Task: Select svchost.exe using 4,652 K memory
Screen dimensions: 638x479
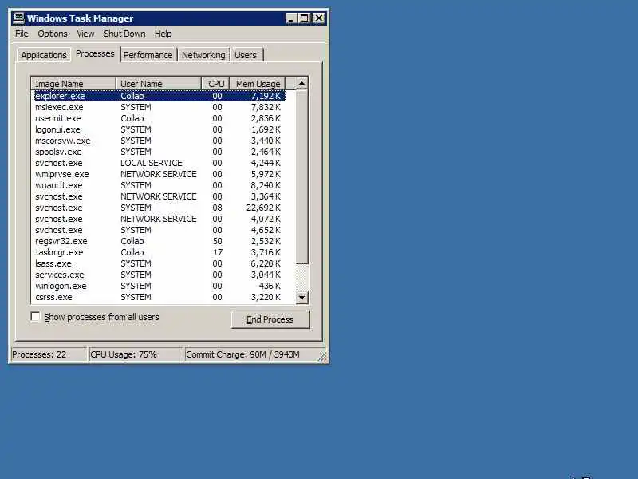Action: 159,230
